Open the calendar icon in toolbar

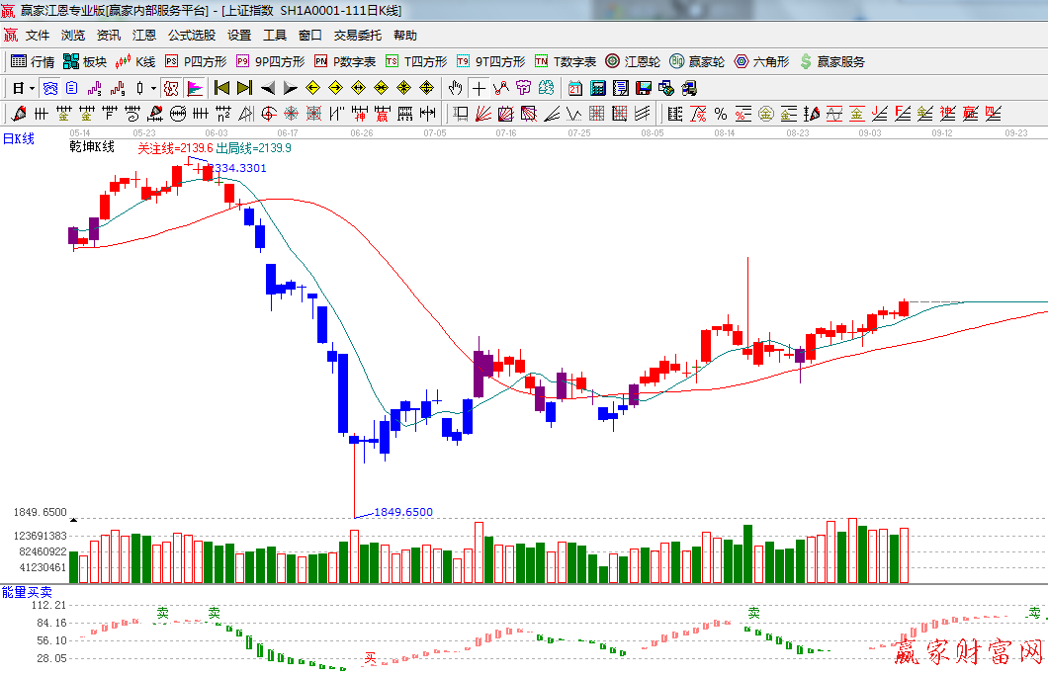pyautogui.click(x=574, y=88)
